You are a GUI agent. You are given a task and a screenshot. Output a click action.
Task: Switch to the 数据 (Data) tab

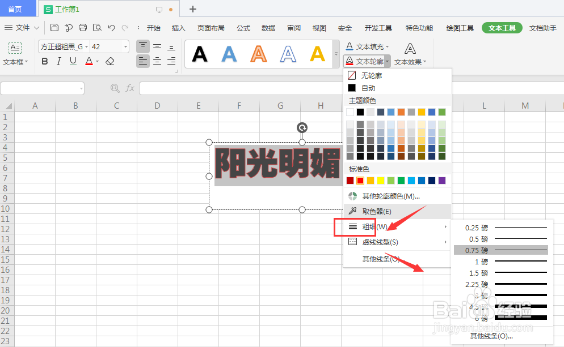pos(268,28)
